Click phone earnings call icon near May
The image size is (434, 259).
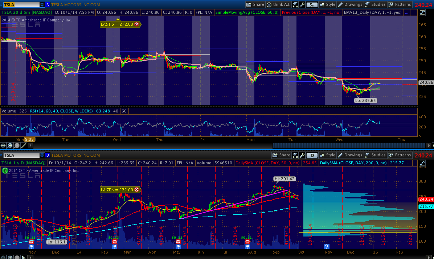(x=178, y=242)
